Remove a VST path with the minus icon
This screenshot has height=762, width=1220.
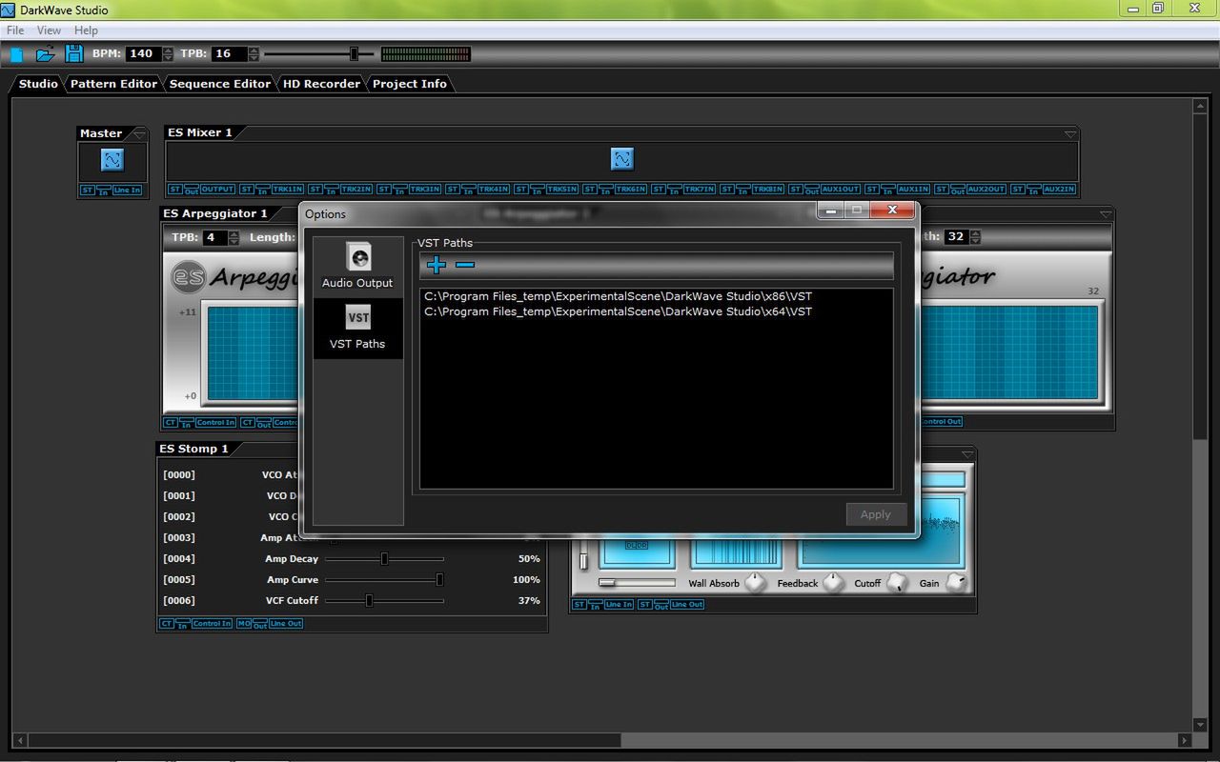pos(465,265)
